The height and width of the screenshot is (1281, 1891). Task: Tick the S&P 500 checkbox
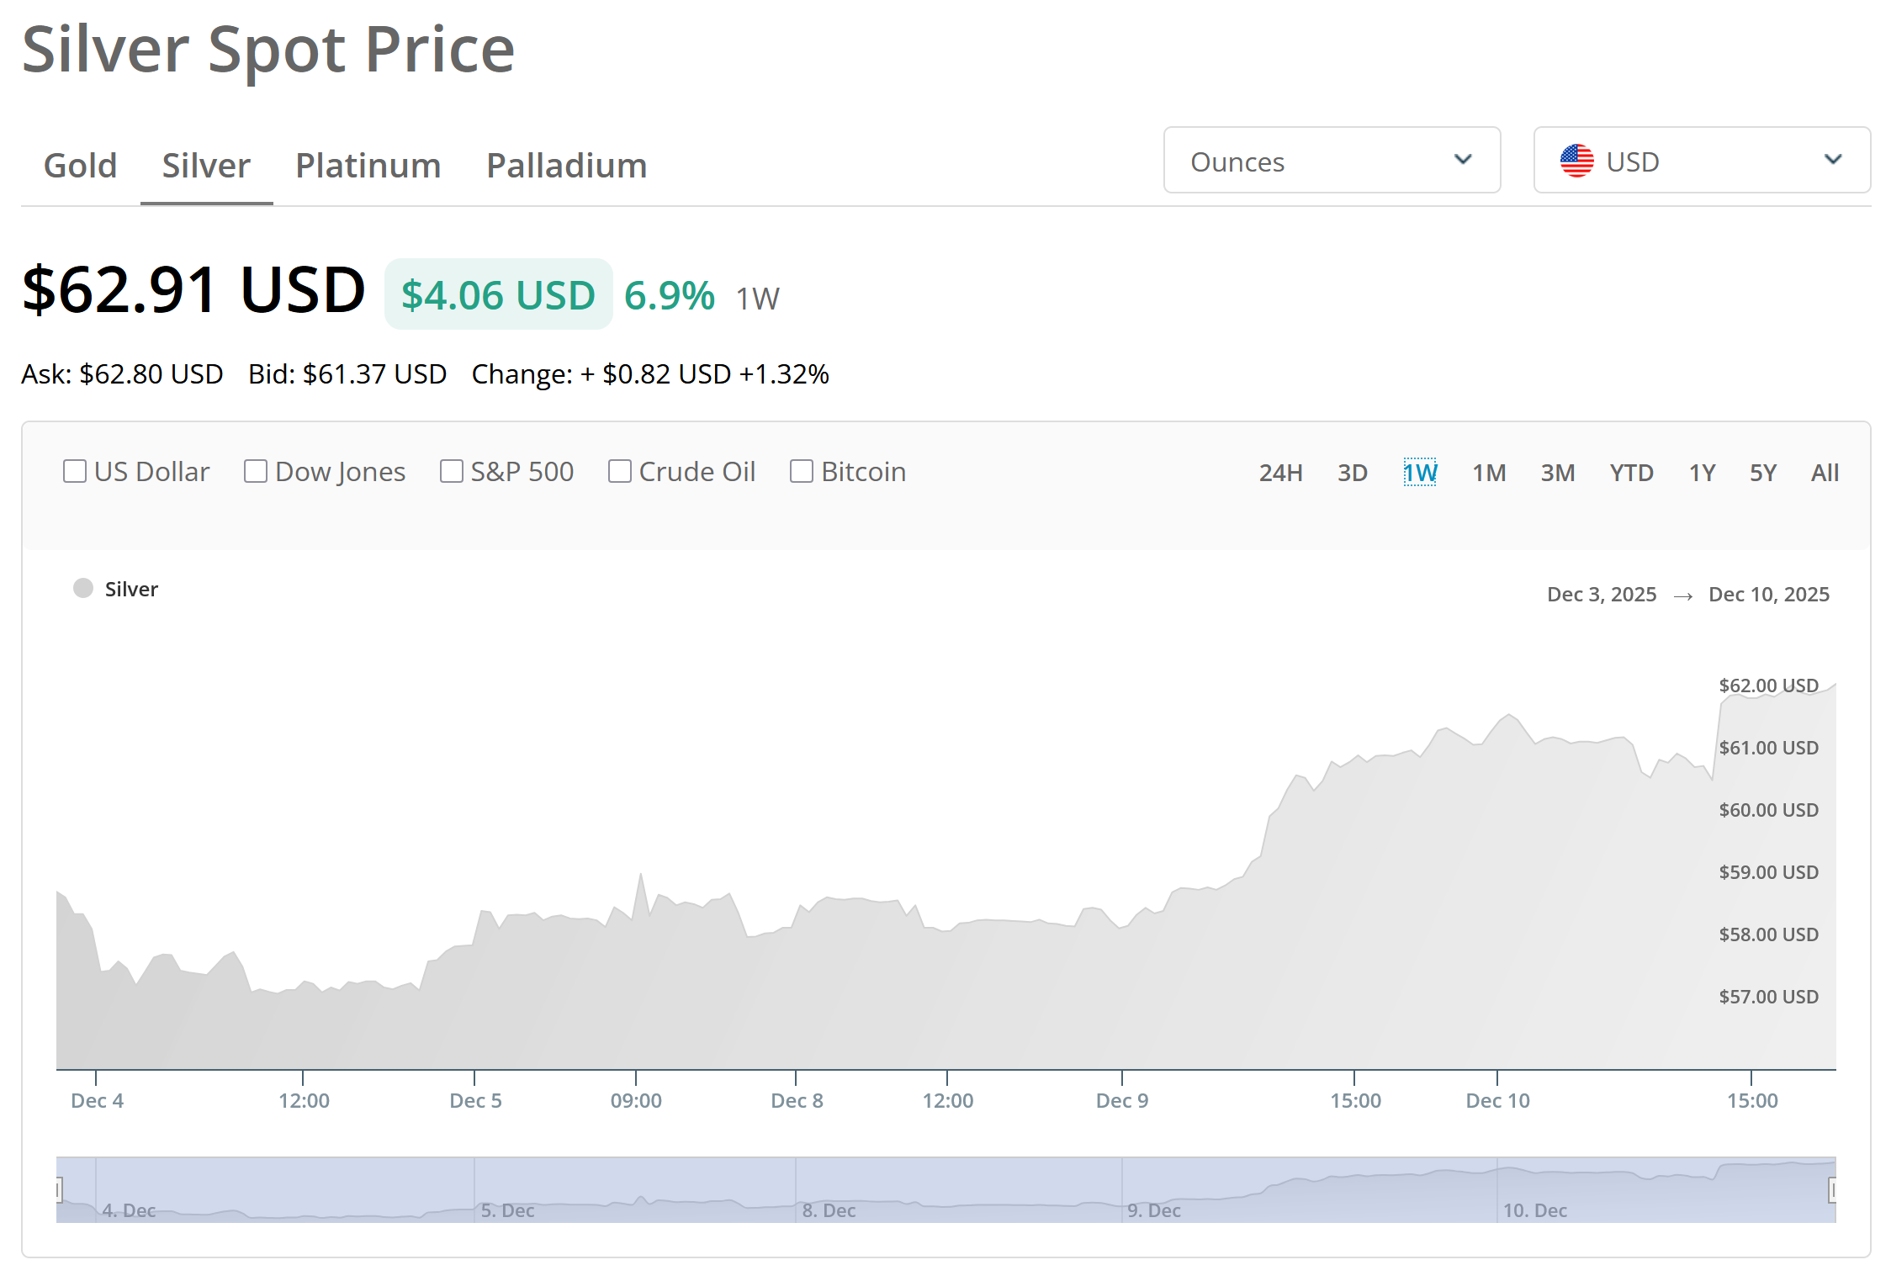452,471
